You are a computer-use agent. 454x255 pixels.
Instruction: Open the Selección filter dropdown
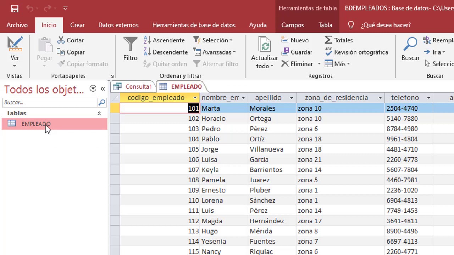coord(213,40)
